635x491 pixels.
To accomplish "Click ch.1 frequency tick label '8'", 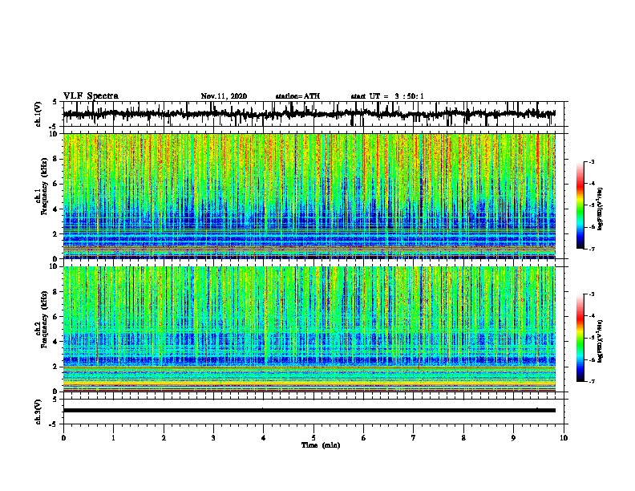I will coord(56,159).
